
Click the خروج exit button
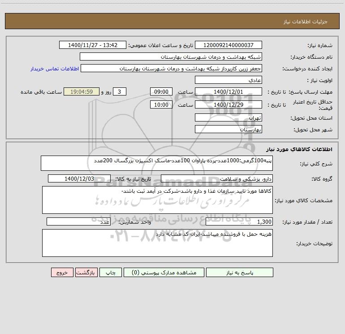pyautogui.click(x=62, y=273)
